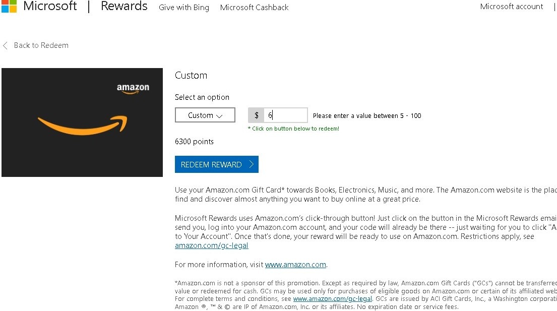Click the chevron arrow on Redeem Reward button
This screenshot has width=557, height=311.
(252, 164)
